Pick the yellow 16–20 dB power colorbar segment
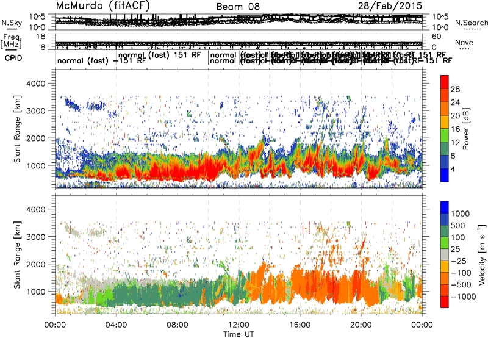488x338 pixels. [445, 122]
